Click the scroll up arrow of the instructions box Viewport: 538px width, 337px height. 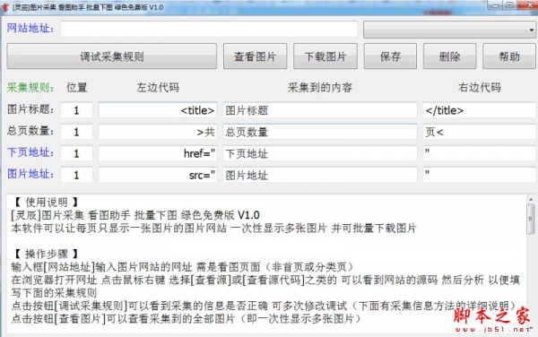pos(531,199)
